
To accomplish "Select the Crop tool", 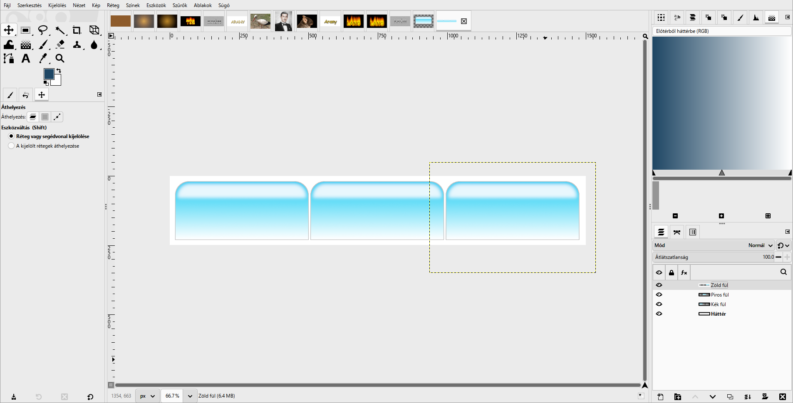I will (77, 30).
